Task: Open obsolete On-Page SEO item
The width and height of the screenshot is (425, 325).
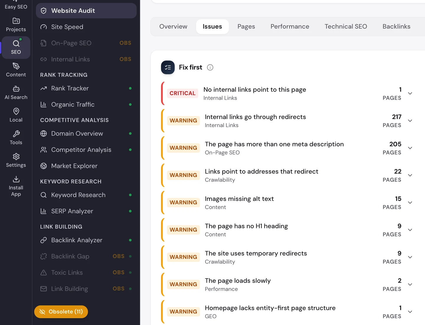Action: click(x=86, y=43)
